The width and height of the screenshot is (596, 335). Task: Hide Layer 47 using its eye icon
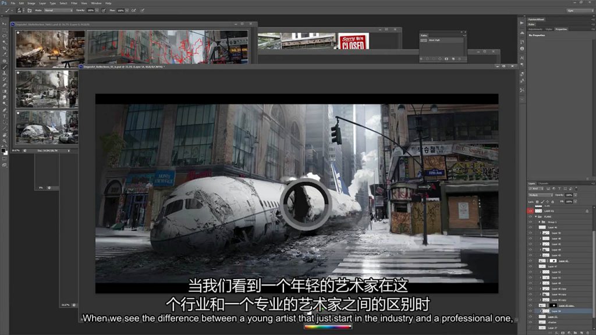pos(530,266)
